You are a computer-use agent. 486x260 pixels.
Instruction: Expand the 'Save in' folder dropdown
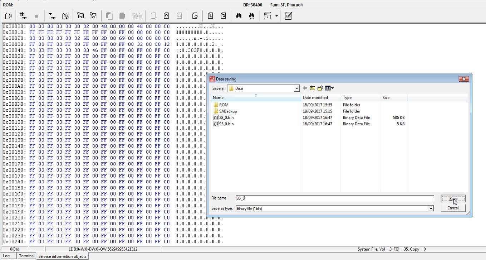[x=296, y=88]
